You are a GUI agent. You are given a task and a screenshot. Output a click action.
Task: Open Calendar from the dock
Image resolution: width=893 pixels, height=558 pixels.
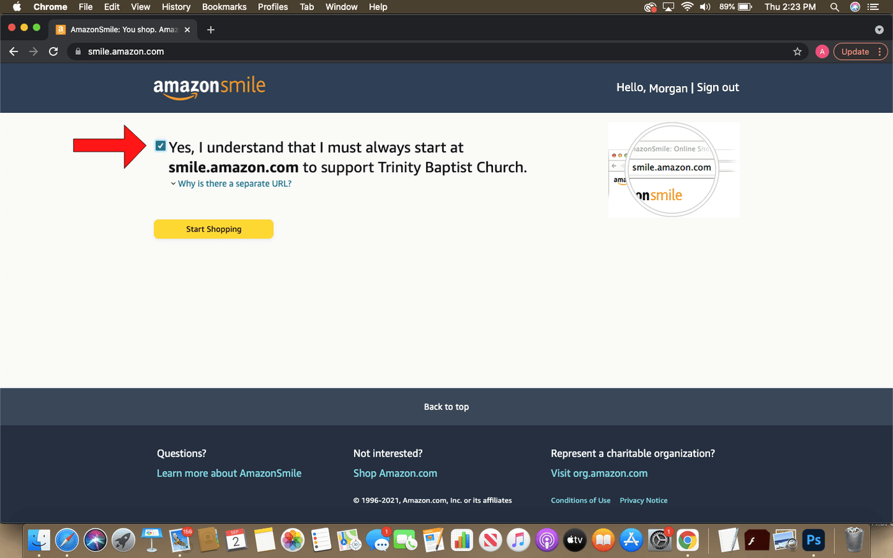tap(236, 540)
